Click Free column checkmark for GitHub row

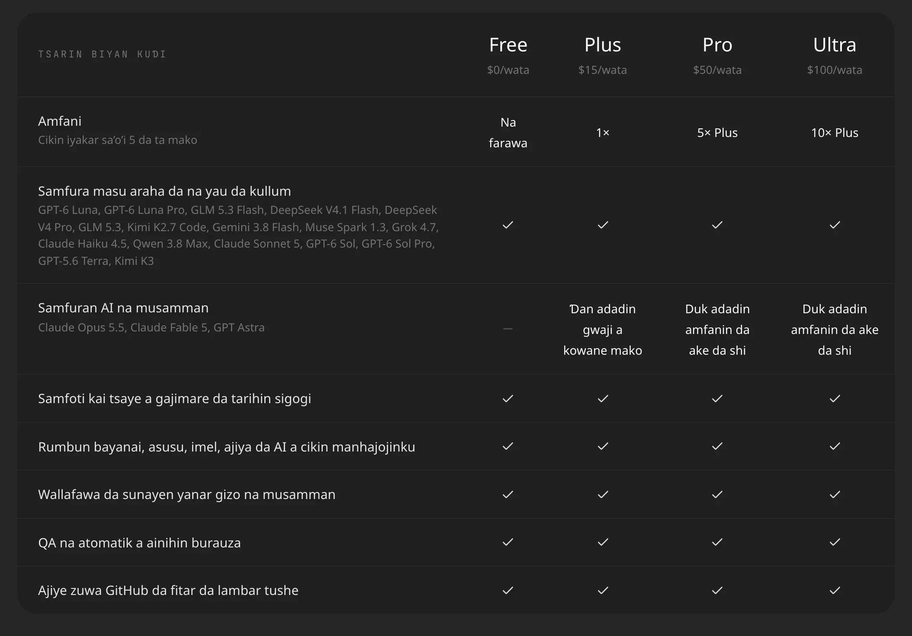[x=508, y=590]
